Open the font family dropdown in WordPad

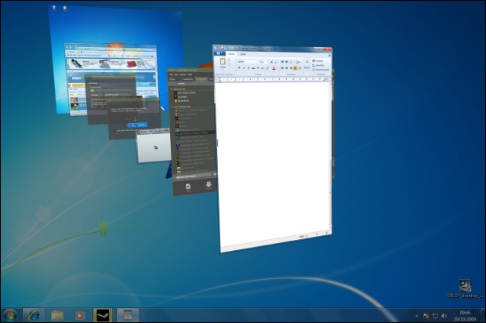point(247,60)
